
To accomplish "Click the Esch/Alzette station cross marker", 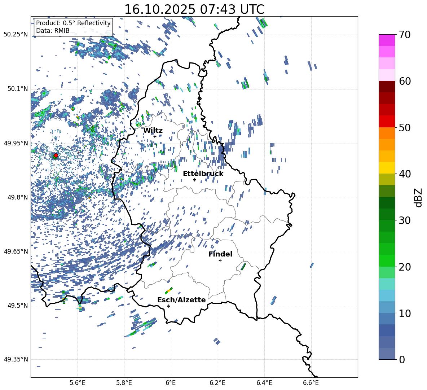I will click(x=168, y=306).
